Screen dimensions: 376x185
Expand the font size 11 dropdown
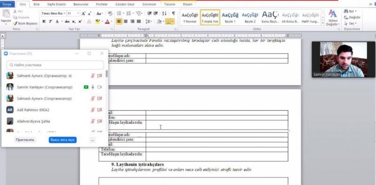tap(78, 14)
